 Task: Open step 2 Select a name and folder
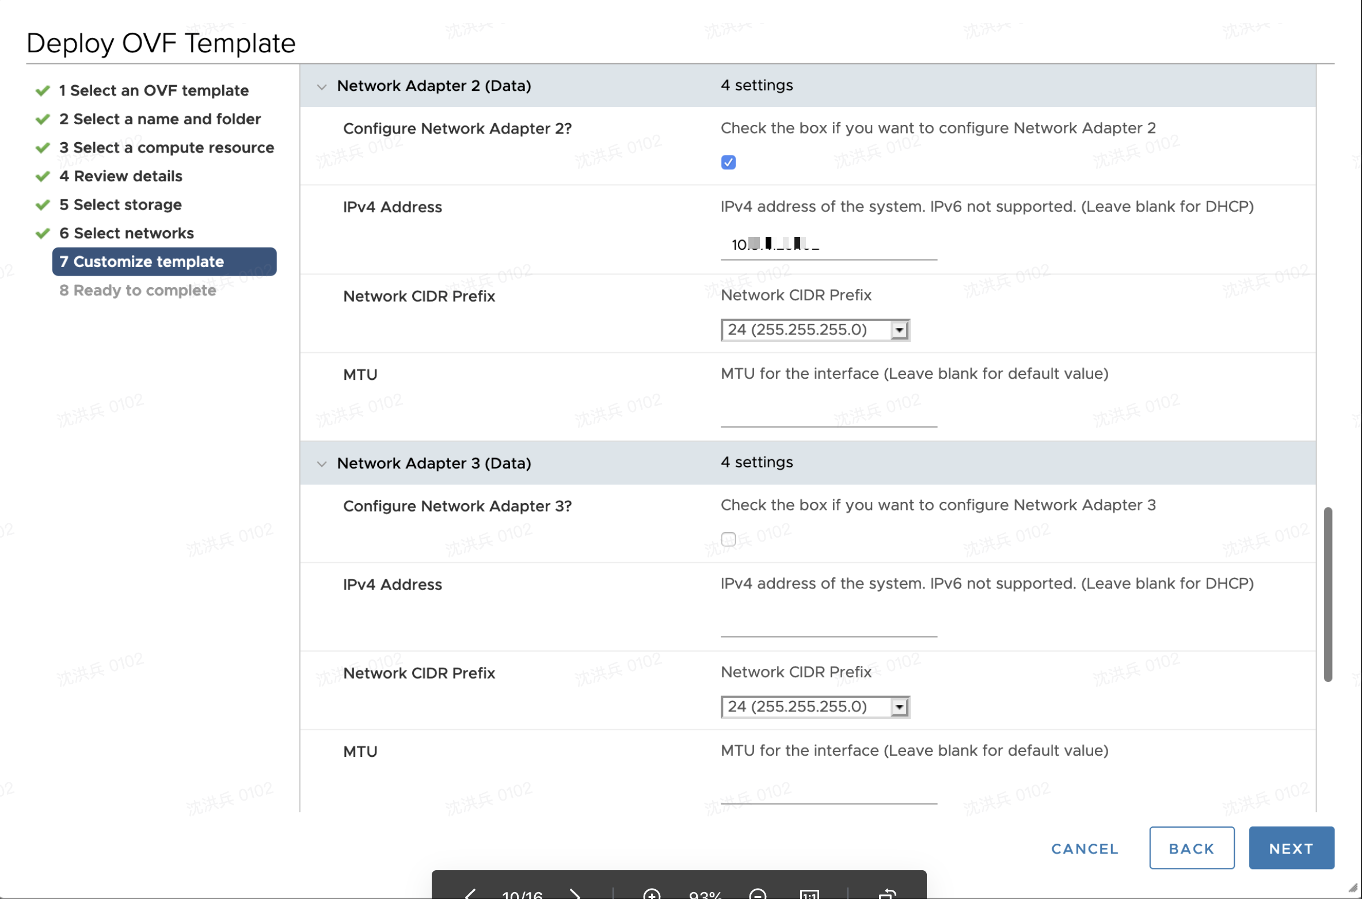click(159, 119)
